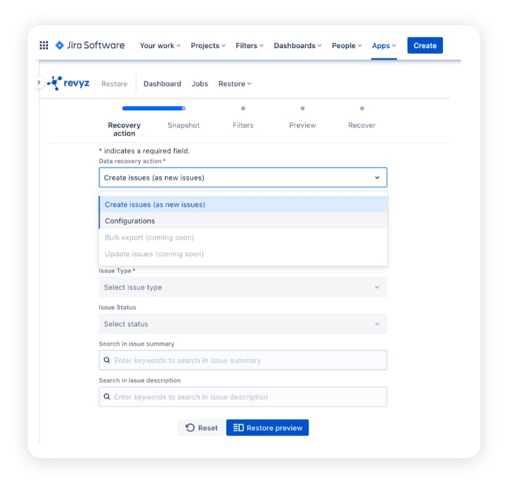The image size is (508, 488).
Task: Open the People menu
Action: tap(347, 45)
